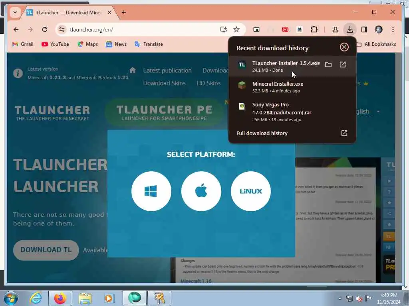
Task: Toggle the Downloads toolbar icon
Action: [350, 29]
